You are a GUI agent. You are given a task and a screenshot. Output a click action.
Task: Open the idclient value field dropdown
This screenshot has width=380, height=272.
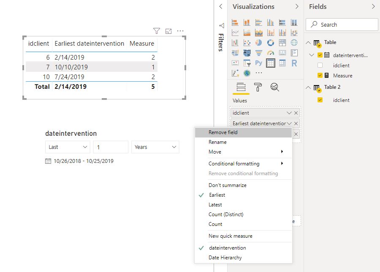click(x=289, y=113)
